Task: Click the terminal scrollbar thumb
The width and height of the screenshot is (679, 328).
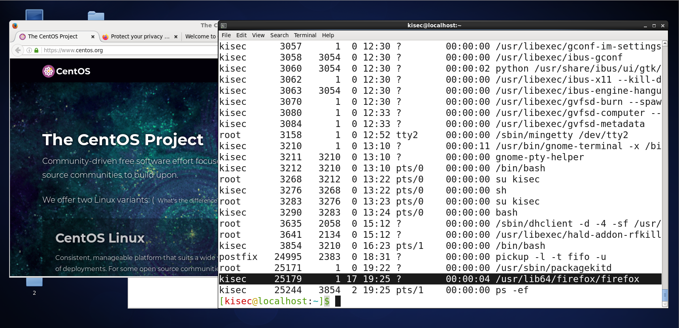Action: click(665, 295)
